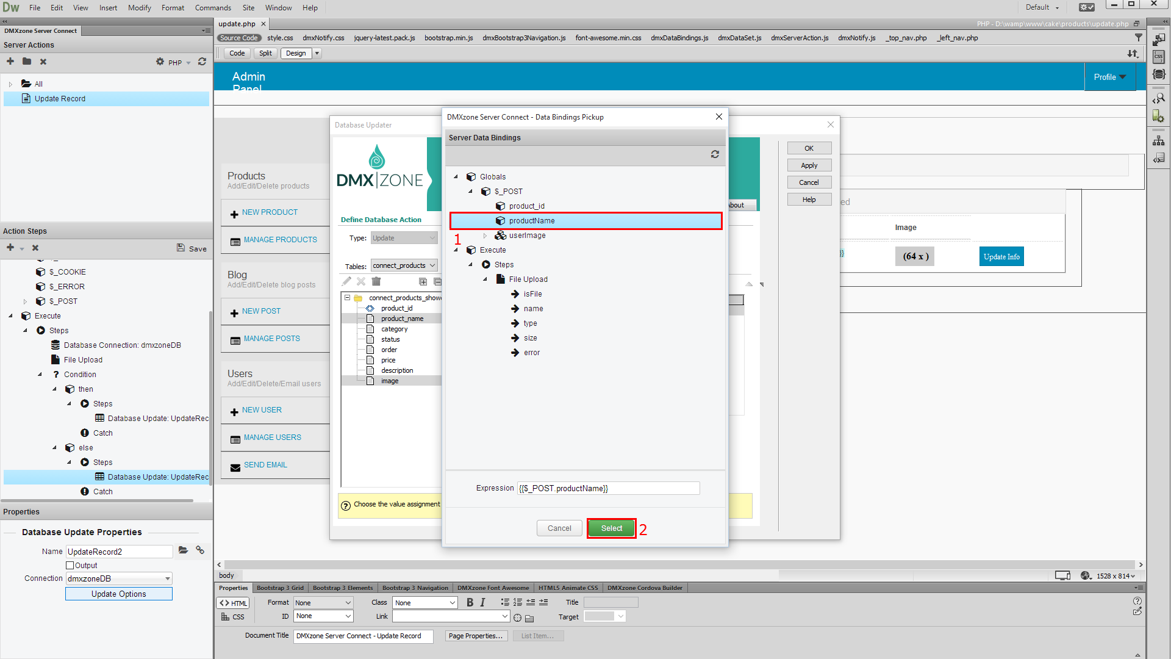
Task: Click the site map icon in right sidebar
Action: [1159, 141]
